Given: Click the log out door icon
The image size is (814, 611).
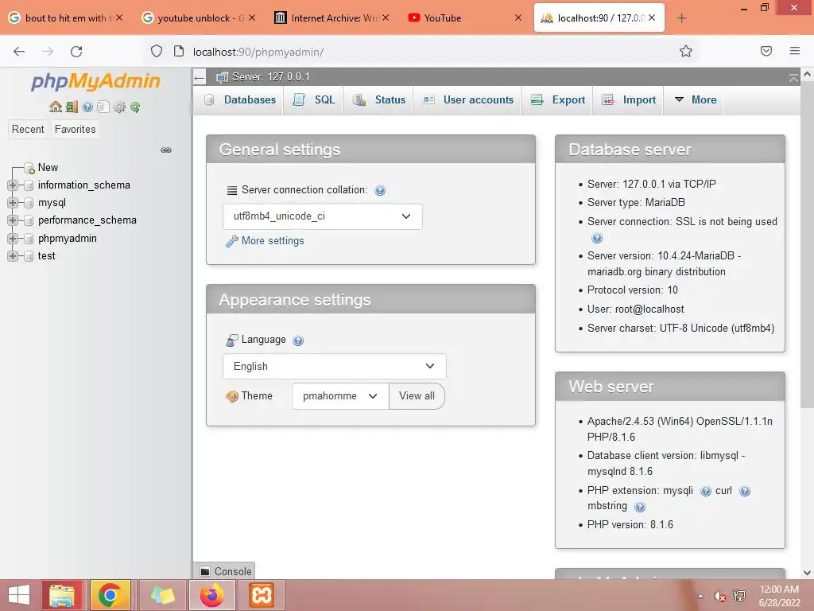Looking at the screenshot, I should click(72, 107).
